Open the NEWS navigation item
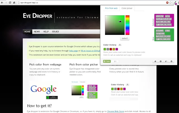 (37, 32)
